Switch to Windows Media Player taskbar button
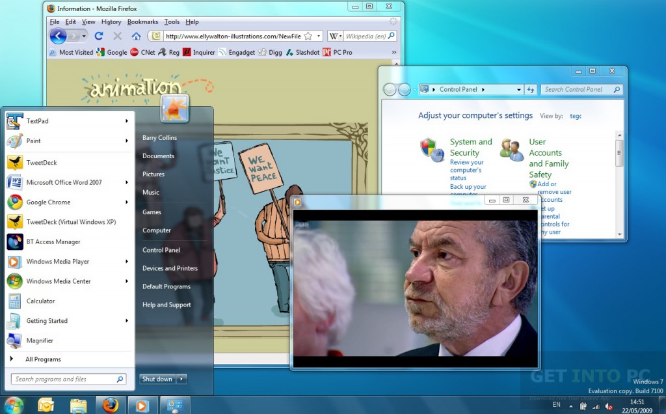This screenshot has height=414, width=666. [141, 406]
